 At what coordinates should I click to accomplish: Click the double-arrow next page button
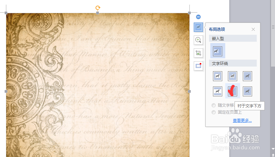pos(273,155)
